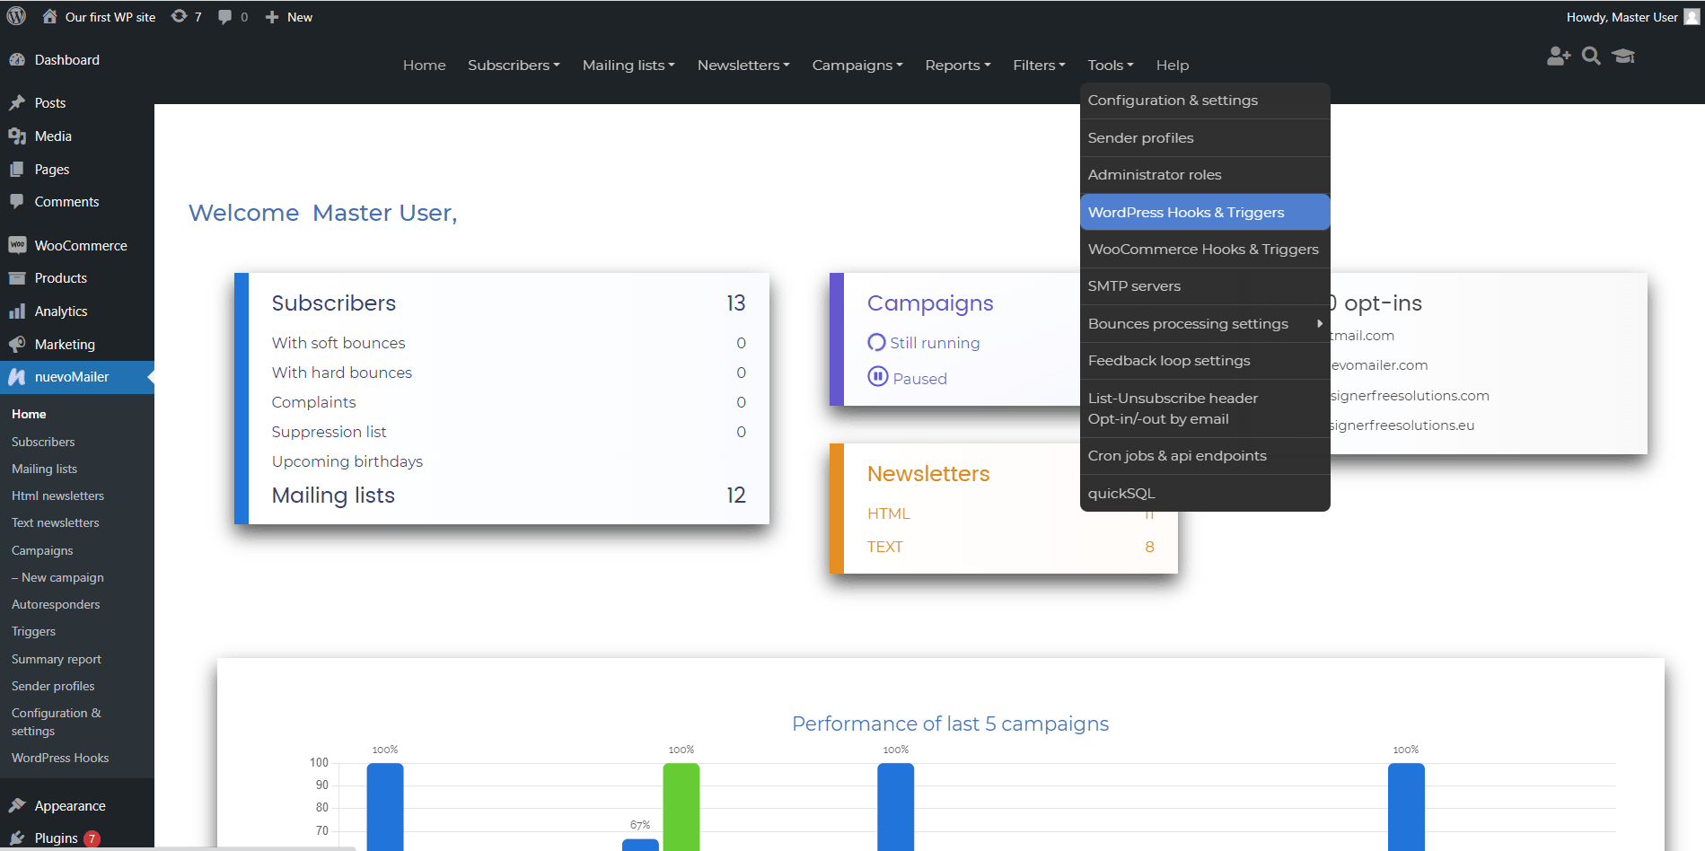Select List-Unsubscribe header Opt-in/-out entry
Screen dimensions: 1705x851
point(1205,408)
